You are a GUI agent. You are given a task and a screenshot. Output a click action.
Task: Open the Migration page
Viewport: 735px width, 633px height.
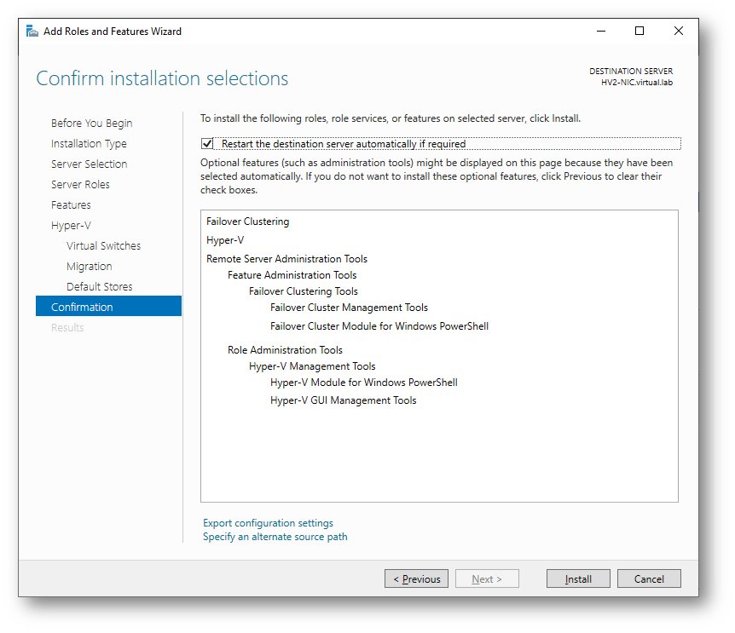(x=89, y=267)
